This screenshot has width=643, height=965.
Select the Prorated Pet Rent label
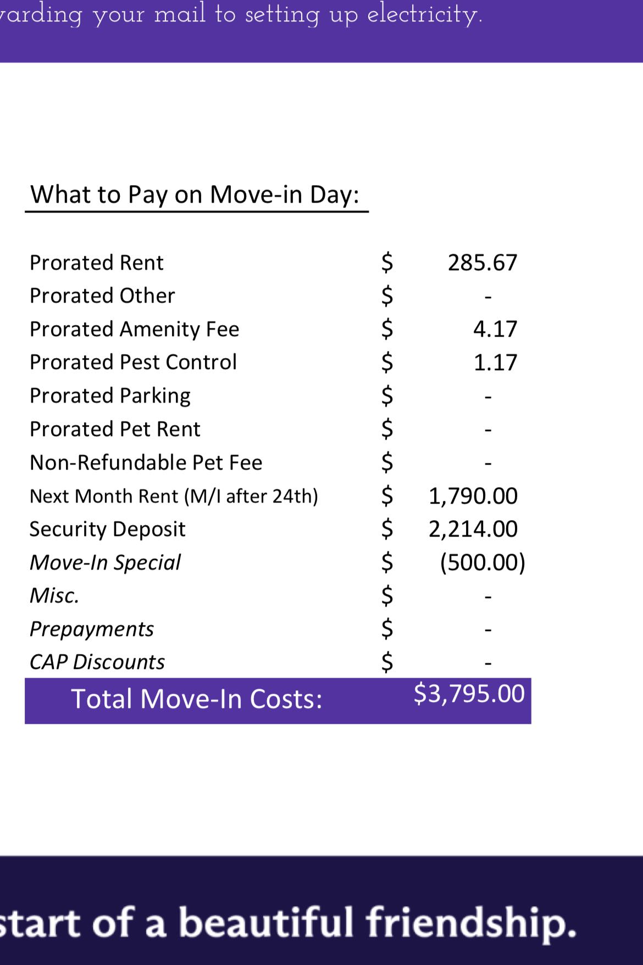tap(115, 429)
